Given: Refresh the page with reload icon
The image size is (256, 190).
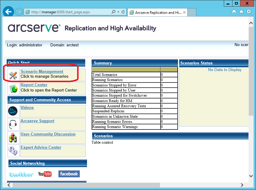Looking at the screenshot, I should click(123, 12).
